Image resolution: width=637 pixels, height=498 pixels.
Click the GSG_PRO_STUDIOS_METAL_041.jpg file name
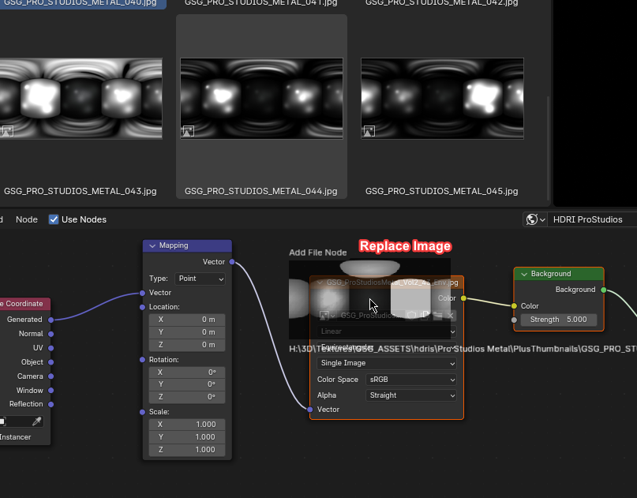[260, 3]
